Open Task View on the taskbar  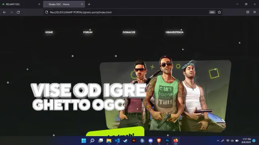pyautogui.click(x=100, y=141)
